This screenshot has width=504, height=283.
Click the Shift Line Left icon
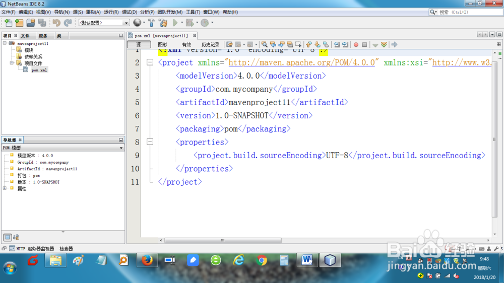pyautogui.click(x=337, y=45)
